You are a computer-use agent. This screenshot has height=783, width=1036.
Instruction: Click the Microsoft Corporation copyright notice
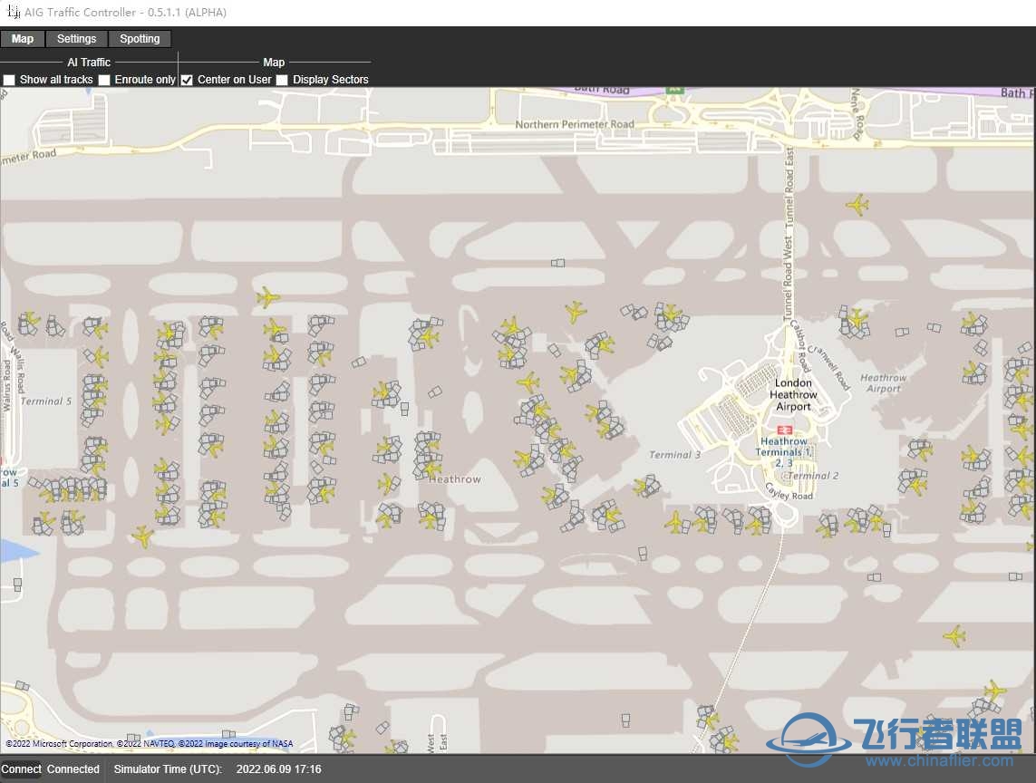59,744
